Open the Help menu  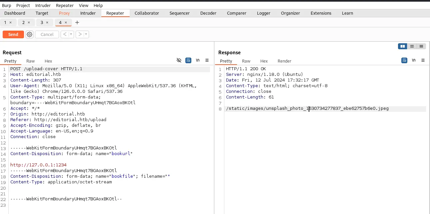tap(98, 5)
